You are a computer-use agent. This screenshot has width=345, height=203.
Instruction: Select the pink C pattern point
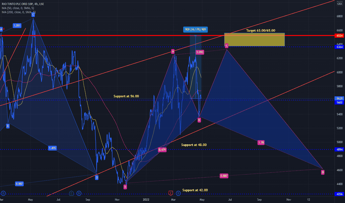pos(227,46)
